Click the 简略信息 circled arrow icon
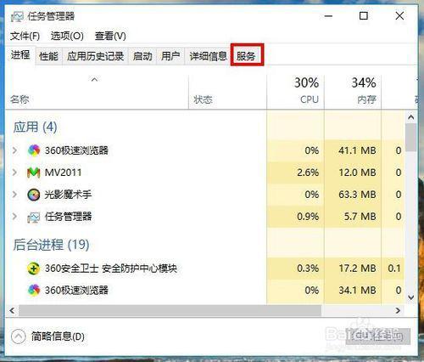Viewport: 424px width, 362px height. (19, 337)
